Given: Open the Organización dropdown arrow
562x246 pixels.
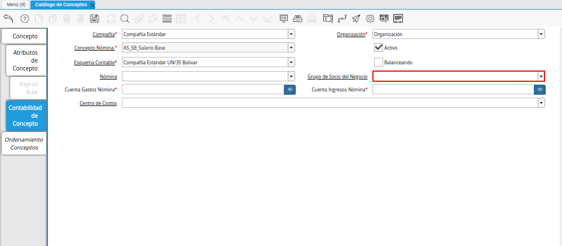Looking at the screenshot, I should tap(541, 34).
